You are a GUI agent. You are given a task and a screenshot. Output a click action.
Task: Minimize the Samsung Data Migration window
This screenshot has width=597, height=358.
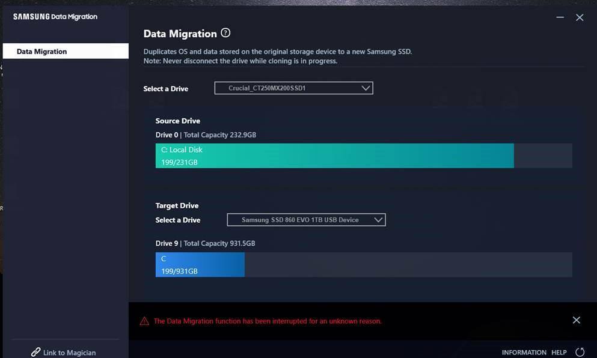click(560, 17)
